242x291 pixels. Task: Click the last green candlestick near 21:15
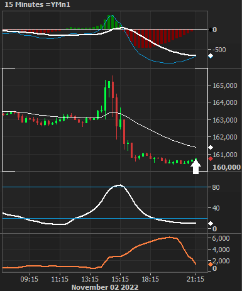point(196,160)
